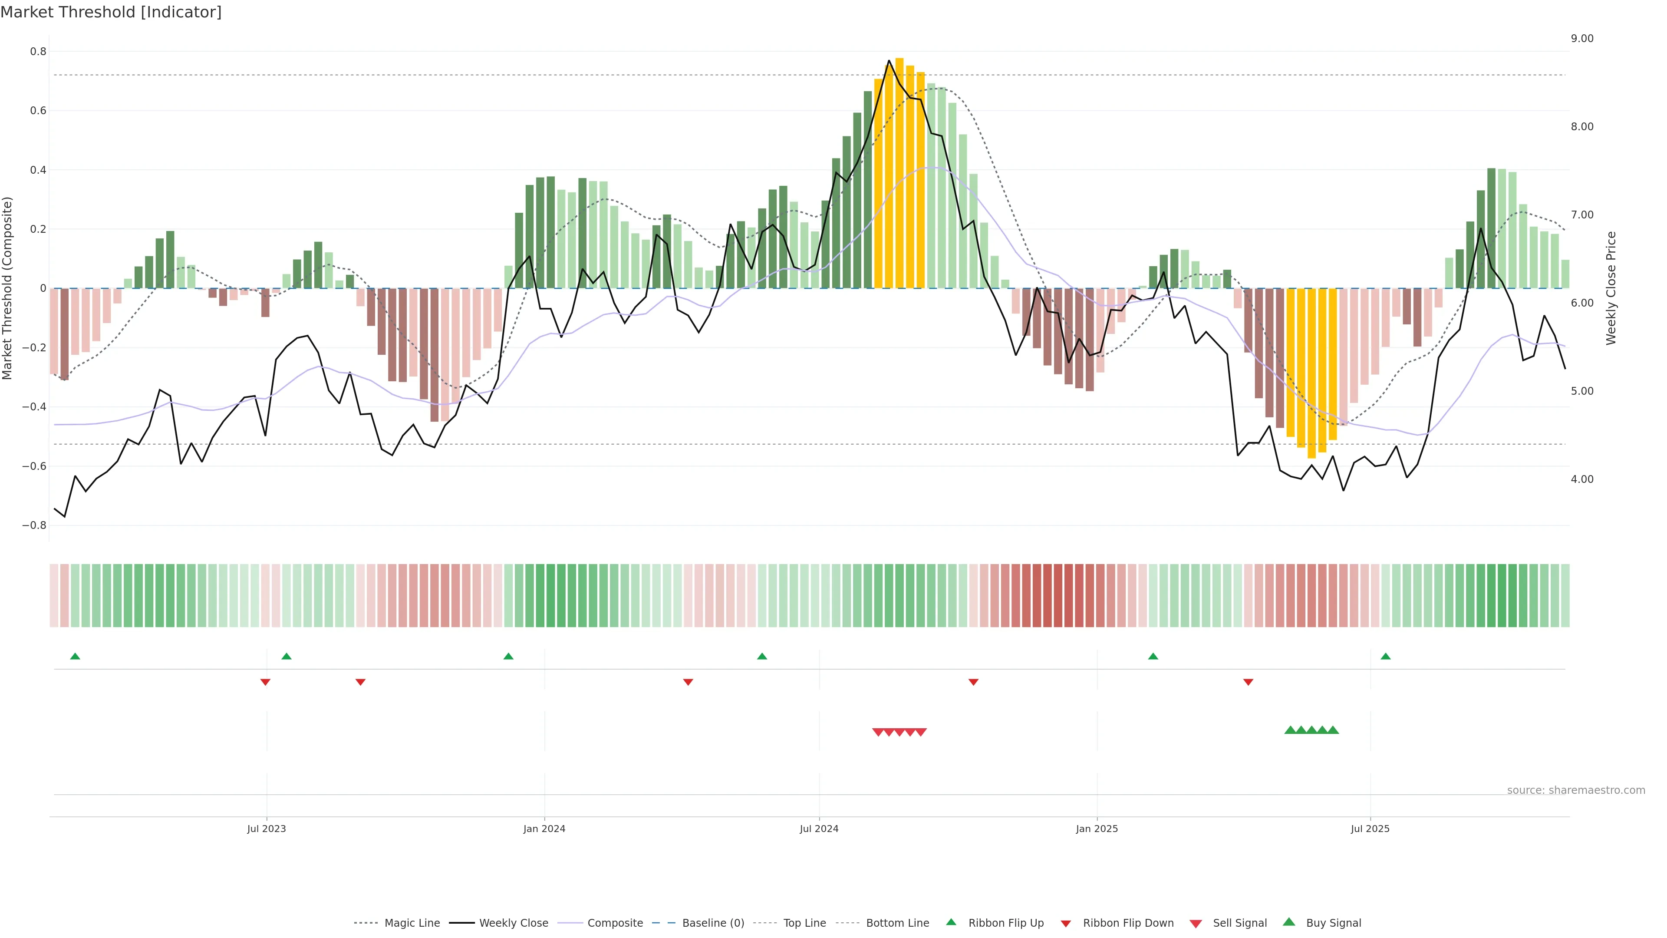Hide the Top Line series via legend
The image size is (1667, 938).
(x=804, y=923)
